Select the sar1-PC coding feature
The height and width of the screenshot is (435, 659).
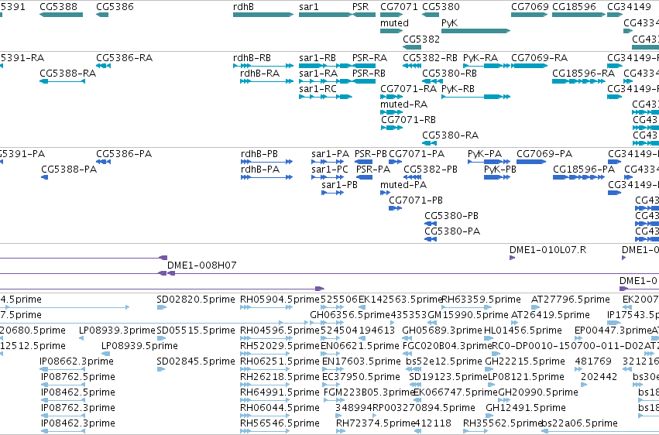pos(328,177)
